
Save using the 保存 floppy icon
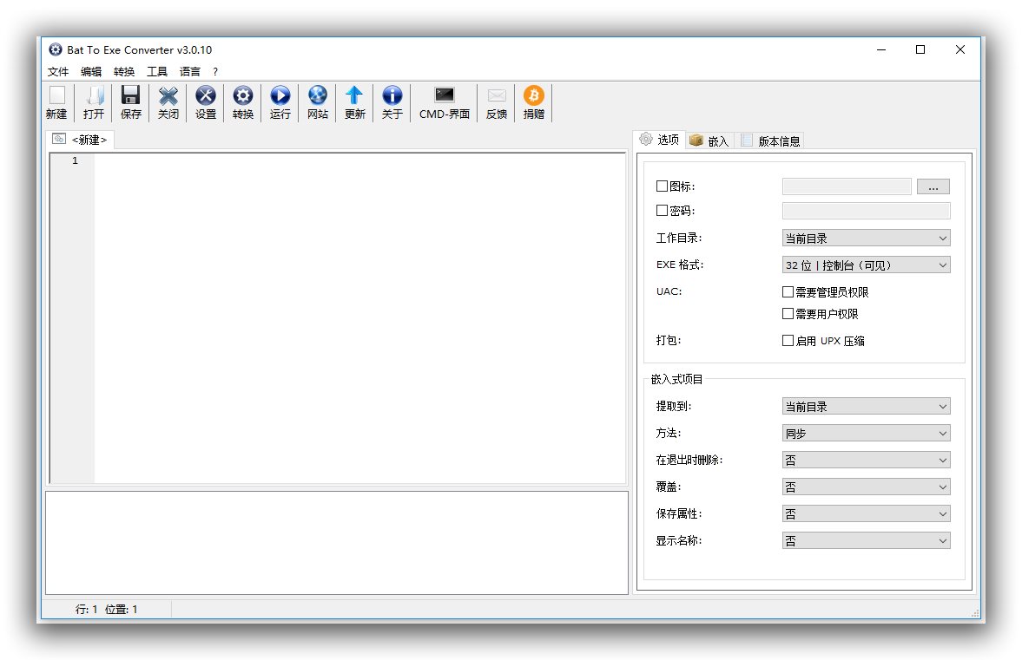(131, 103)
